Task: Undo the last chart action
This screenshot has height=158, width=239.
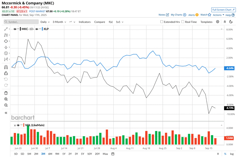Action: (6, 79)
